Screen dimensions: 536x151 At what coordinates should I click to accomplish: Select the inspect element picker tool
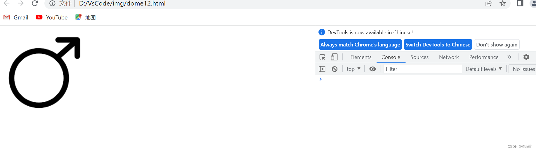pyautogui.click(x=322, y=57)
